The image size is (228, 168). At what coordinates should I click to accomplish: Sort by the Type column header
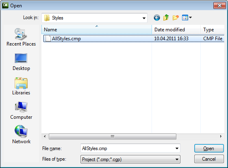coord(213,30)
